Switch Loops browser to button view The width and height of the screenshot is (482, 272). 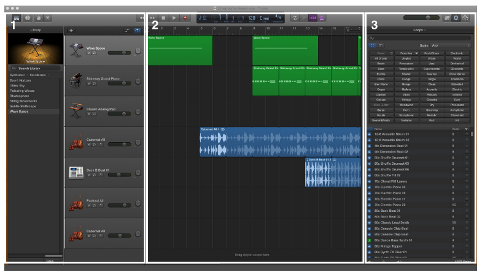point(373,45)
